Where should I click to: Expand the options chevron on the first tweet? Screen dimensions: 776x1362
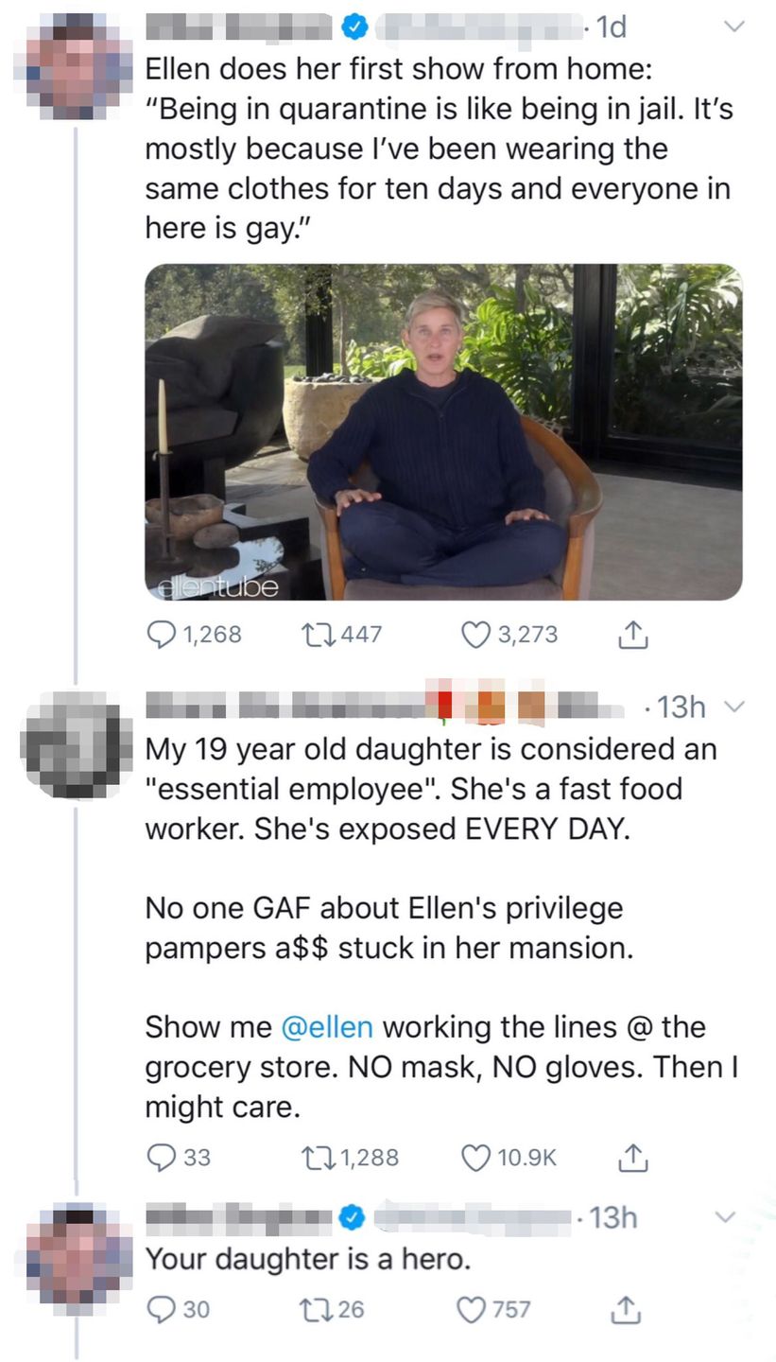733,27
